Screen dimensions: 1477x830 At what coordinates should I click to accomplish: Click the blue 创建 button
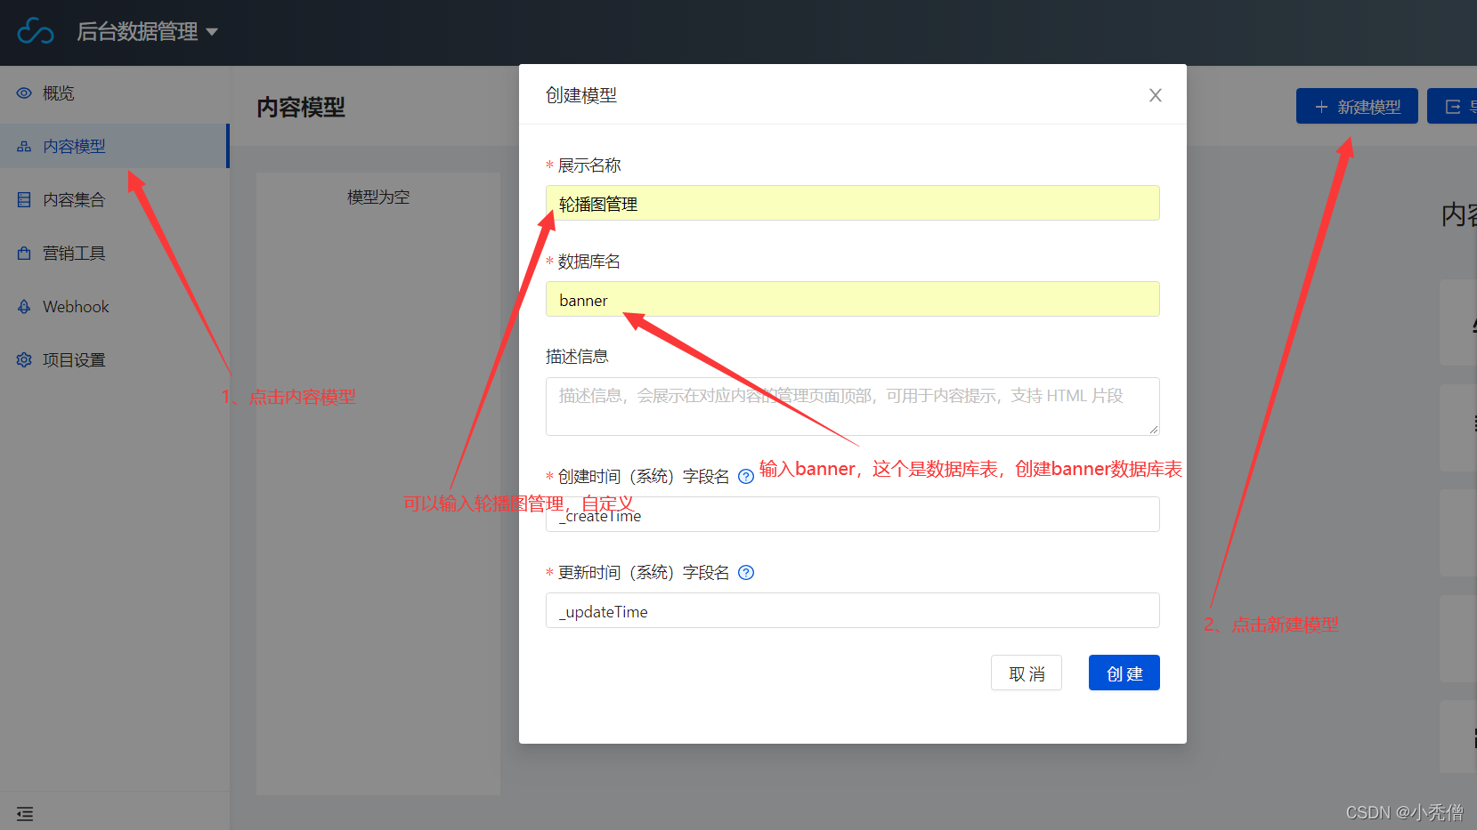[1124, 673]
